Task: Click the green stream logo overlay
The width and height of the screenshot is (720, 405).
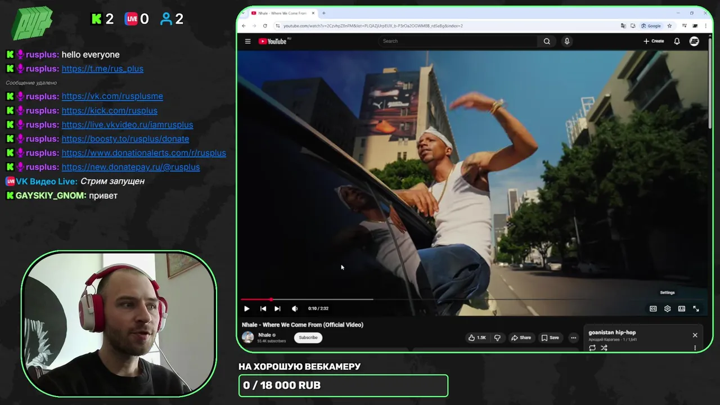Action: point(33,24)
